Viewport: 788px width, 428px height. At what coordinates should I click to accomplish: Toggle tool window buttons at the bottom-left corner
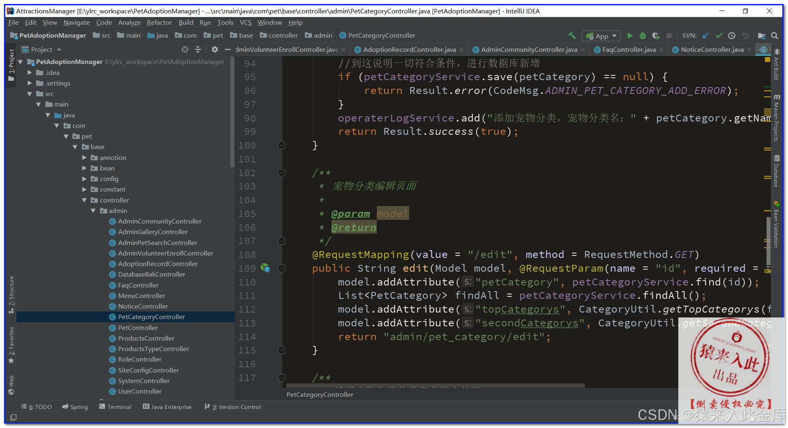coord(13,417)
